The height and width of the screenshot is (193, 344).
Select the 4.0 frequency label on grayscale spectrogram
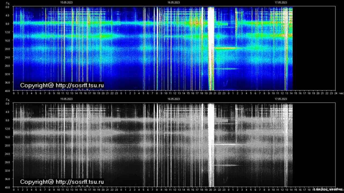[x=8, y=112]
